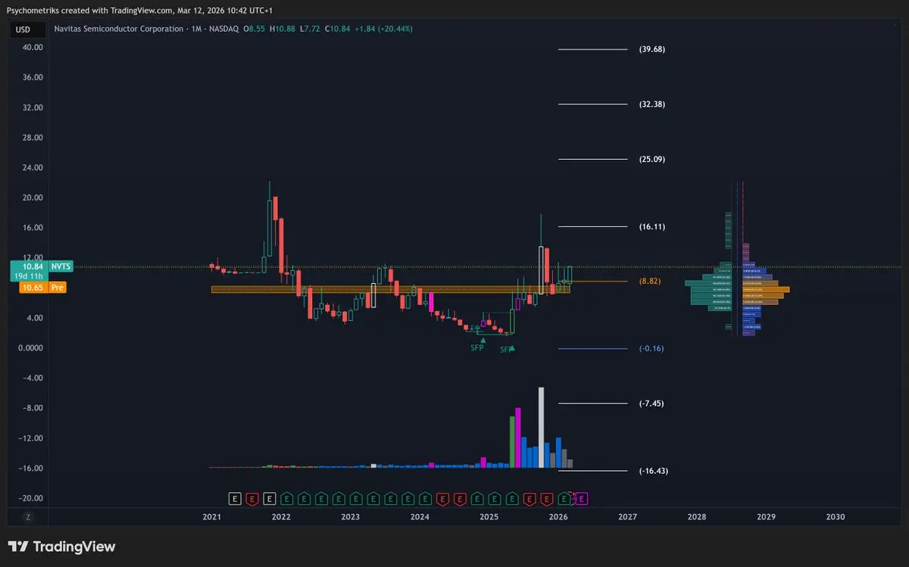Image resolution: width=909 pixels, height=567 pixels.
Task: Select the (32.38) level label
Action: pos(652,104)
